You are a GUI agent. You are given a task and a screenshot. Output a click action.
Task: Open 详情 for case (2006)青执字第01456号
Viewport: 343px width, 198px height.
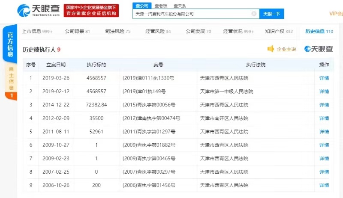click(324, 185)
